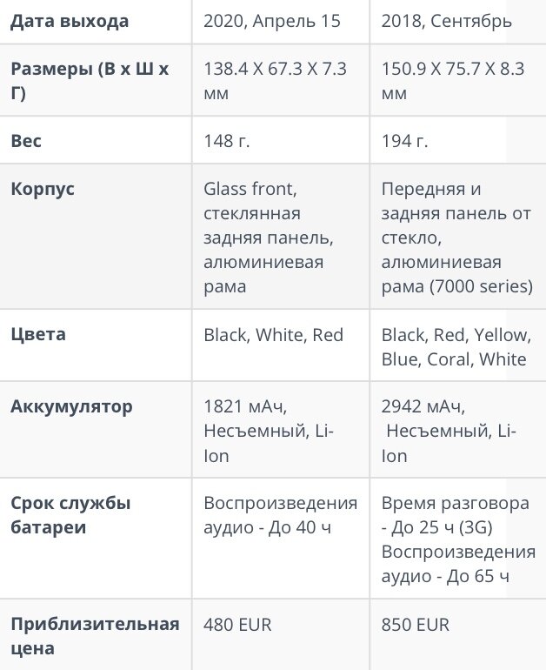546x670 pixels.
Task: Click the 'Цвета' row label
Action: pos(38,334)
